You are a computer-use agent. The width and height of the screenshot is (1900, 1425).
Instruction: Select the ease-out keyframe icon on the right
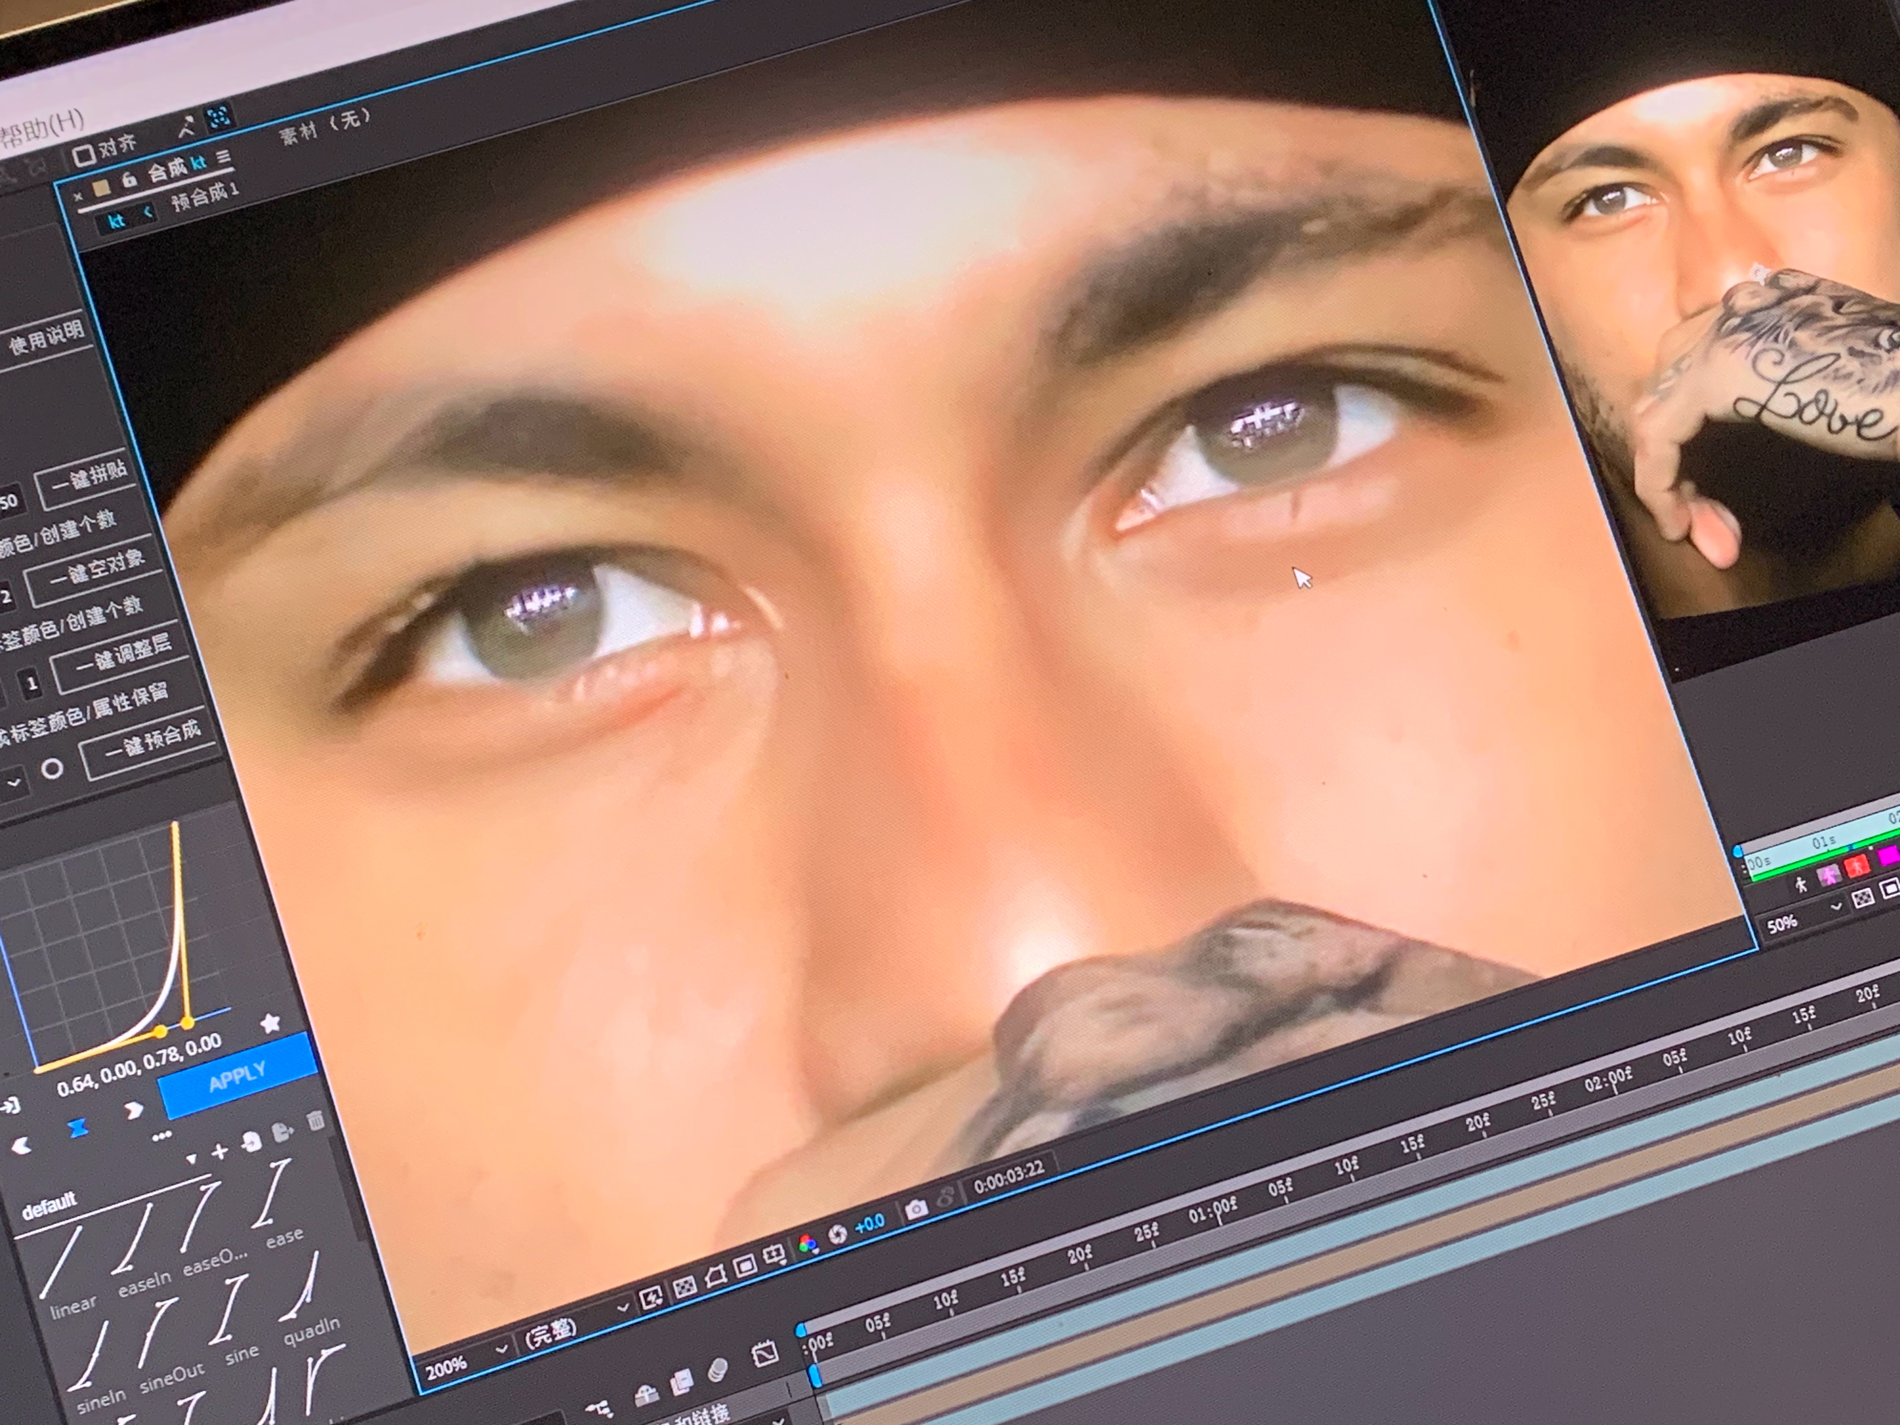pyautogui.click(x=133, y=1111)
